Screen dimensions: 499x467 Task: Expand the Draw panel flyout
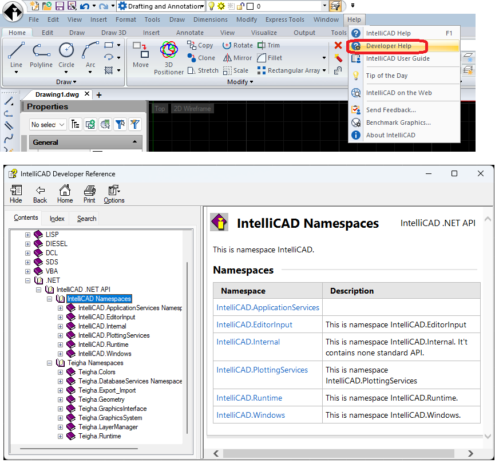pyautogui.click(x=66, y=82)
